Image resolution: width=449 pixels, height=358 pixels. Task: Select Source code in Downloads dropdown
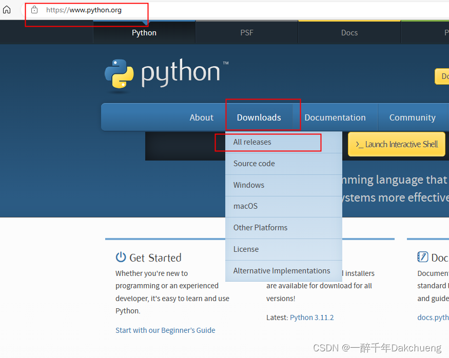point(284,164)
